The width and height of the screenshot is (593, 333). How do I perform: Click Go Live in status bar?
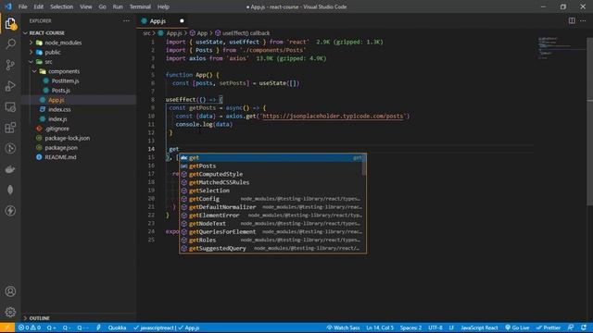[517, 327]
